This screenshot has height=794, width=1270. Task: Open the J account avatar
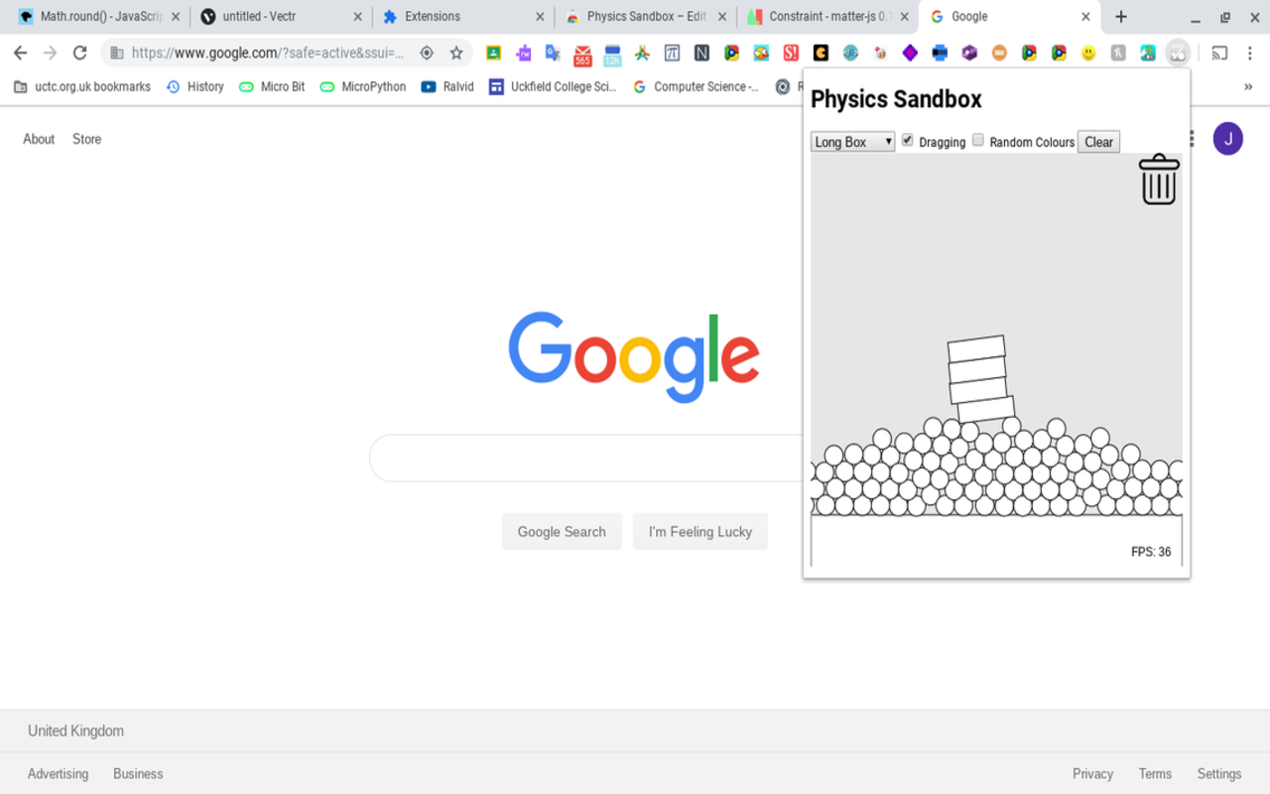click(1228, 139)
